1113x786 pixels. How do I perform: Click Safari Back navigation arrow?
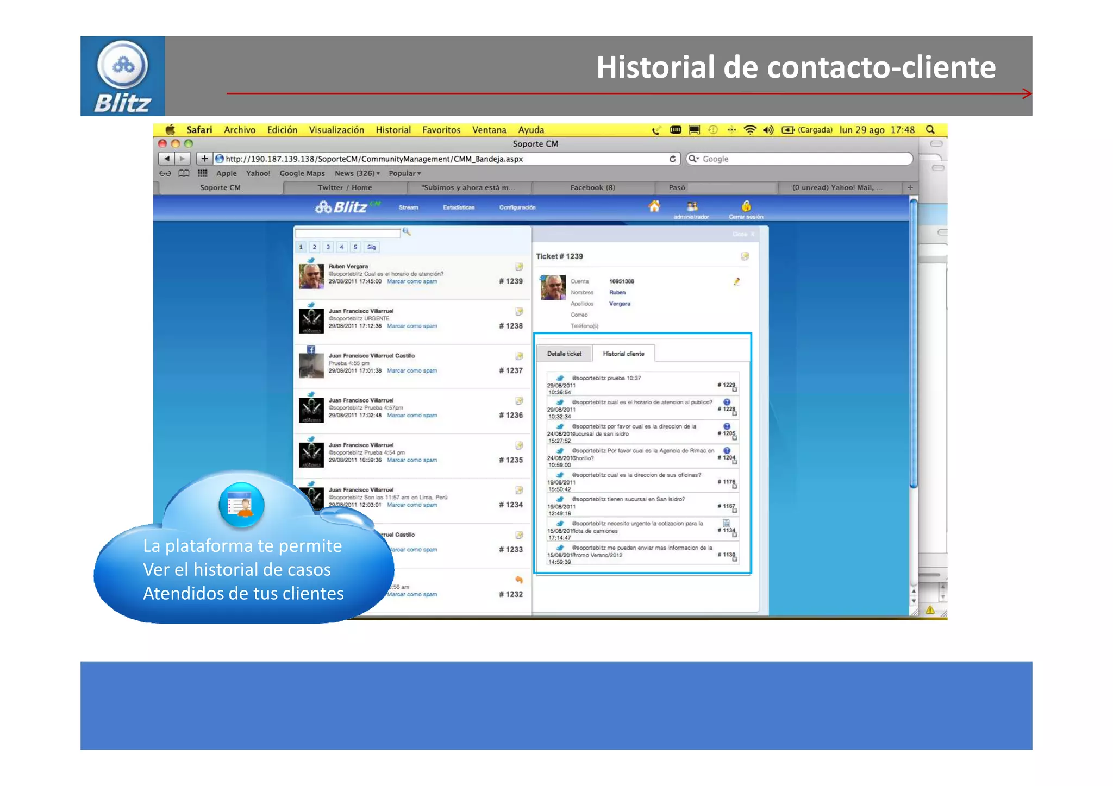coord(166,159)
